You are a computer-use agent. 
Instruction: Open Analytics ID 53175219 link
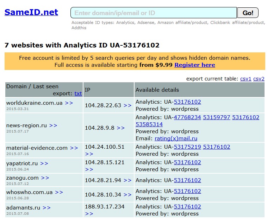(x=187, y=147)
